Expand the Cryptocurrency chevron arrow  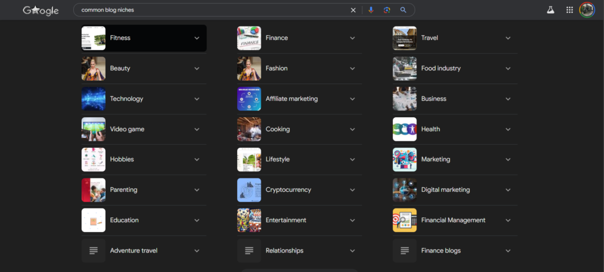[352, 190]
